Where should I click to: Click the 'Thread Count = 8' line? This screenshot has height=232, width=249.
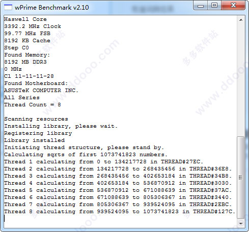click(x=33, y=105)
